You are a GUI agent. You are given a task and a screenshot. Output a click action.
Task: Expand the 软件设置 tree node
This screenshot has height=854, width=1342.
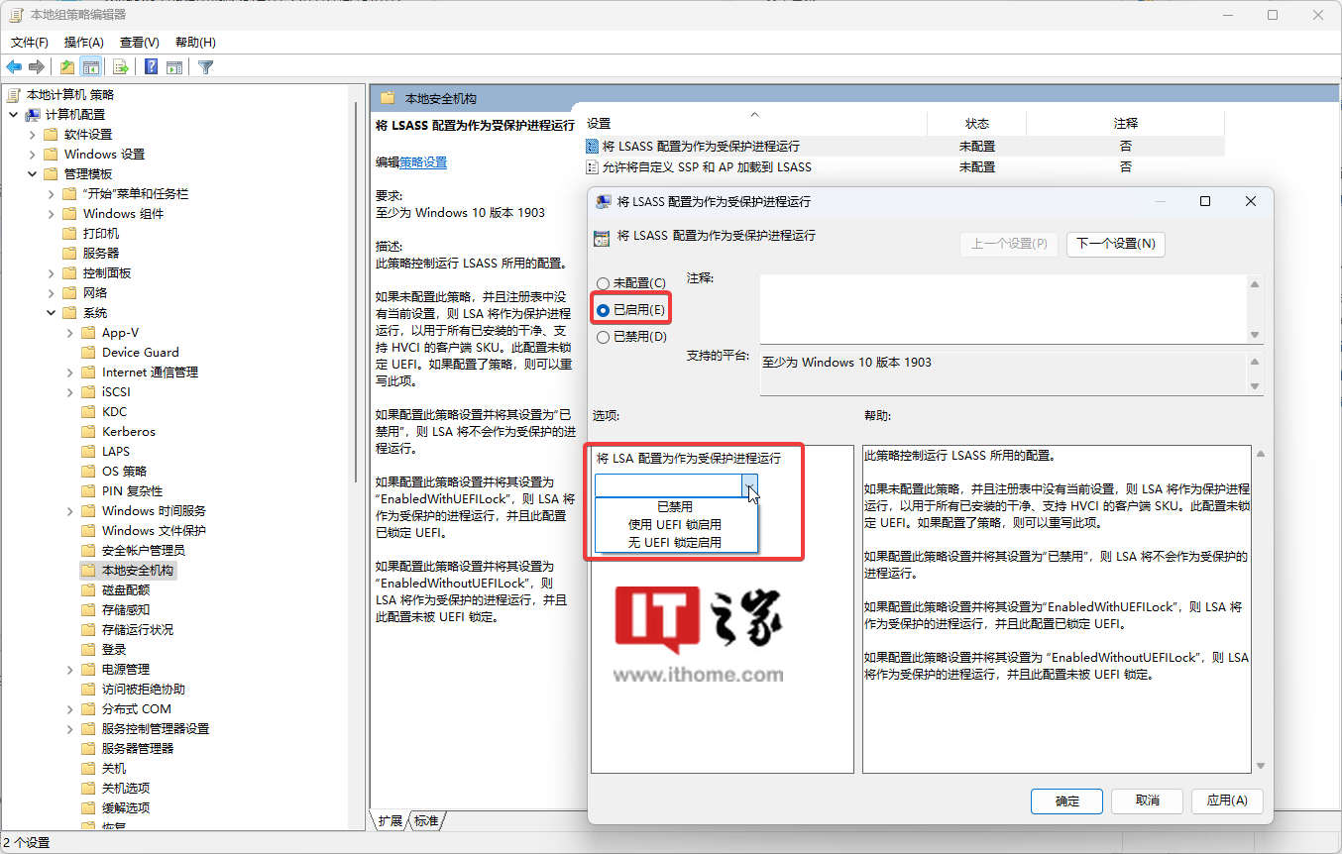pos(32,135)
